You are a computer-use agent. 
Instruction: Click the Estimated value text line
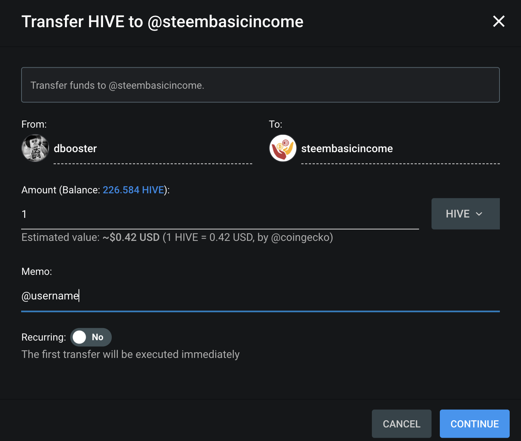[x=177, y=237]
